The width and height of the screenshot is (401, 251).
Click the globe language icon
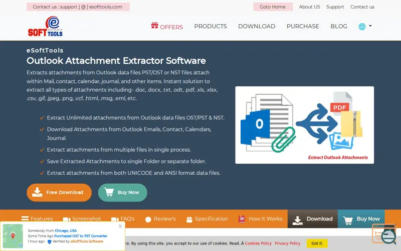[362, 27]
